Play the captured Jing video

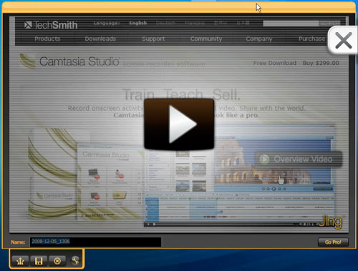[179, 124]
